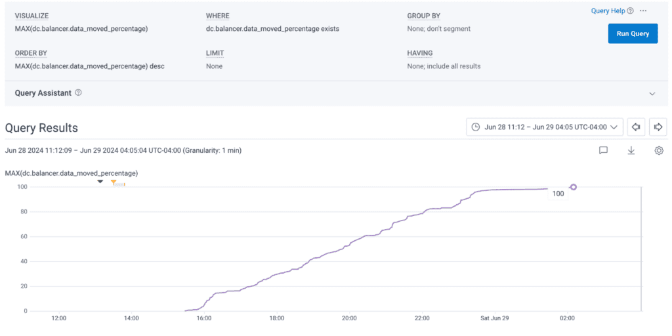Open graph settings gear icon

pos(658,150)
